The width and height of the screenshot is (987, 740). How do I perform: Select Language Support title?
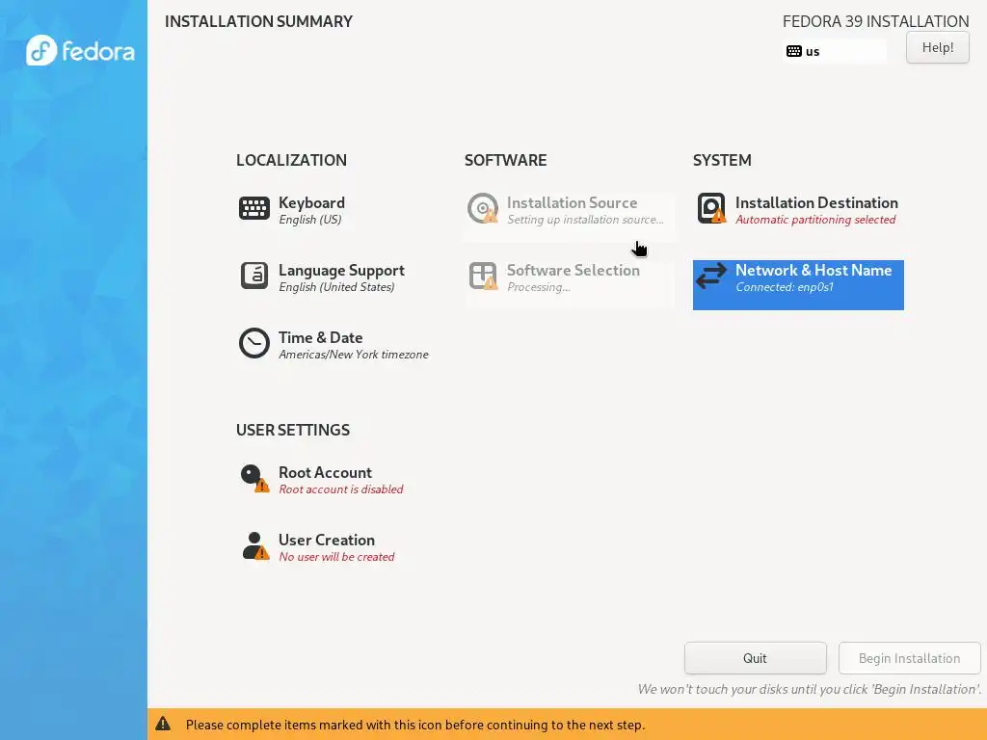click(x=341, y=270)
